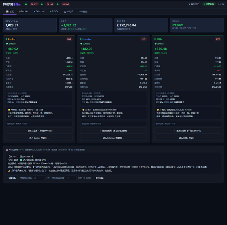Open the 总览 overview tab

pos(10,12)
